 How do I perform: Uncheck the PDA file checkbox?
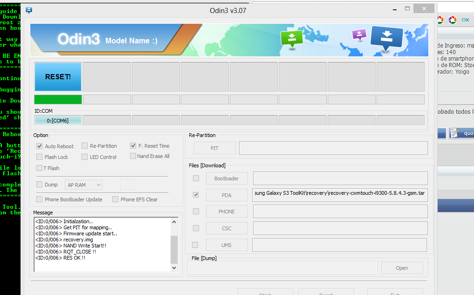(196, 195)
